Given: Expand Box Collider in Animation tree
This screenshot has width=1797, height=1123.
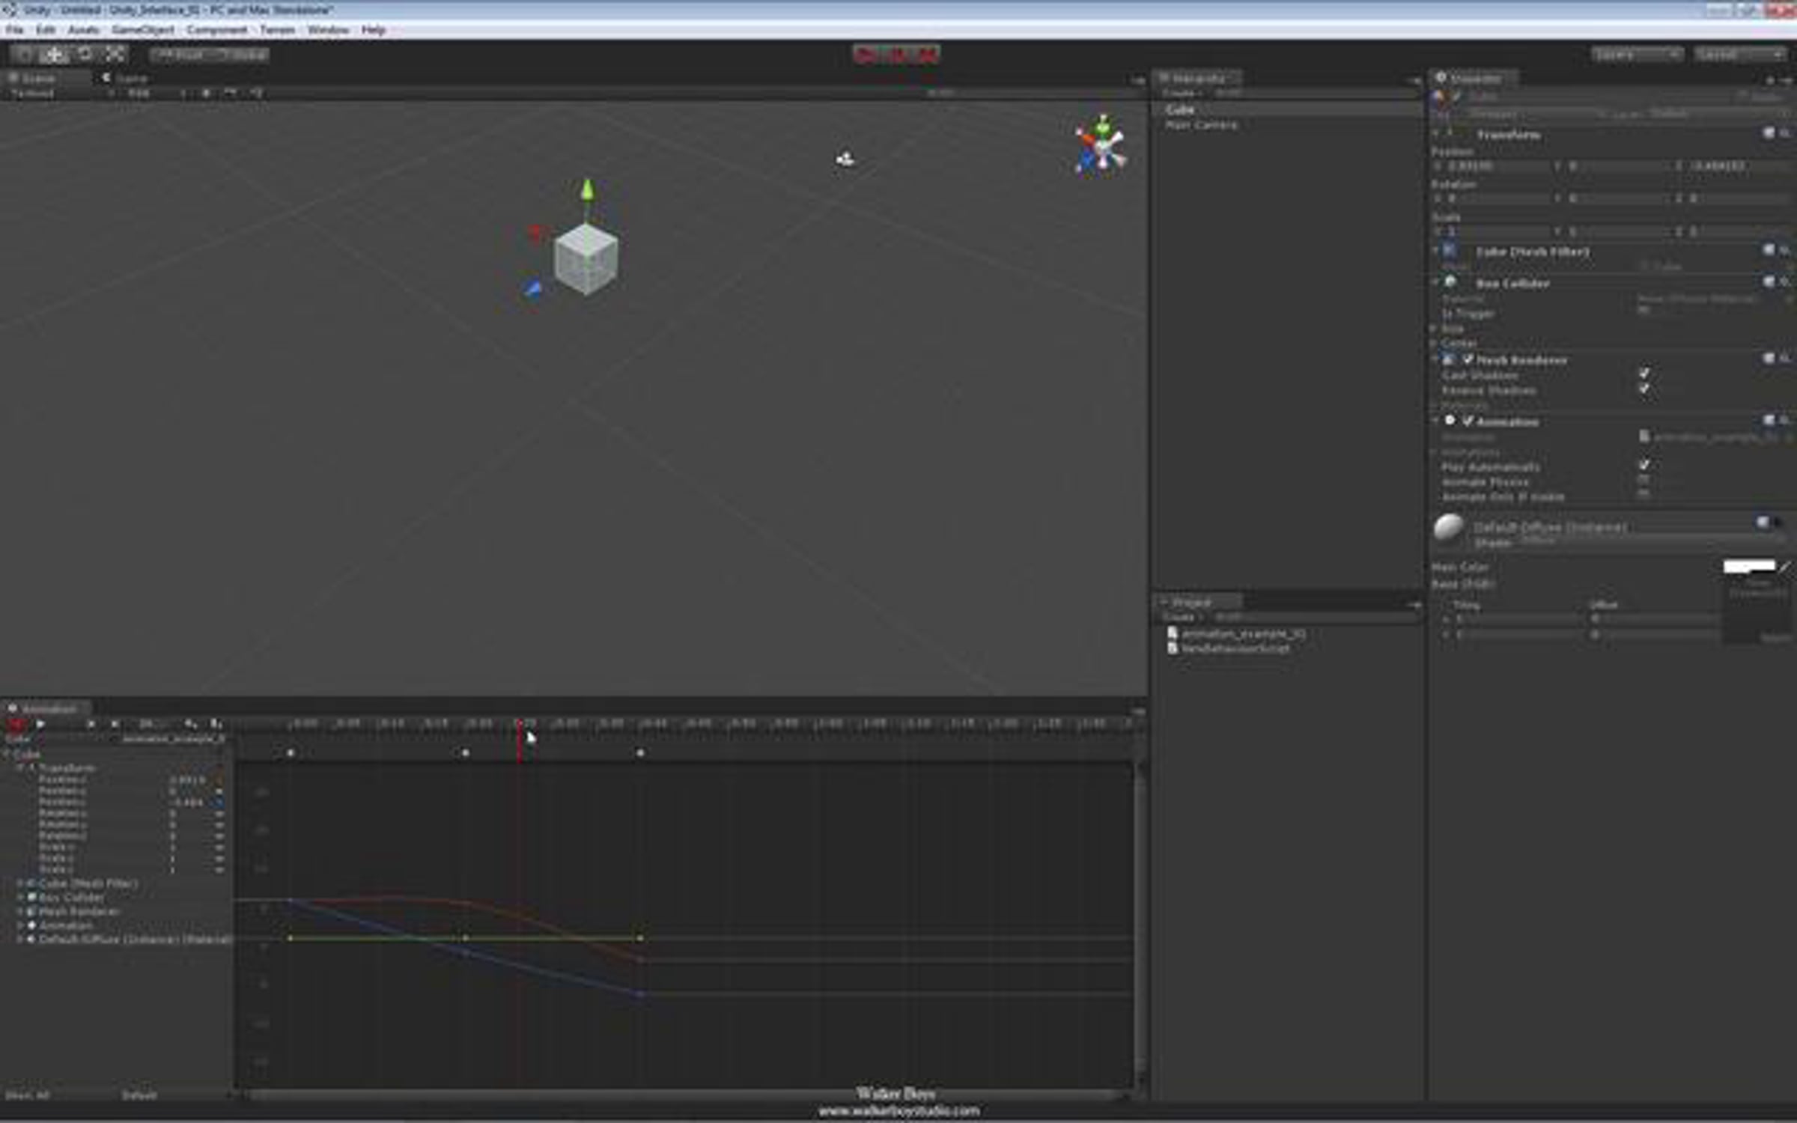Looking at the screenshot, I should click(x=20, y=897).
